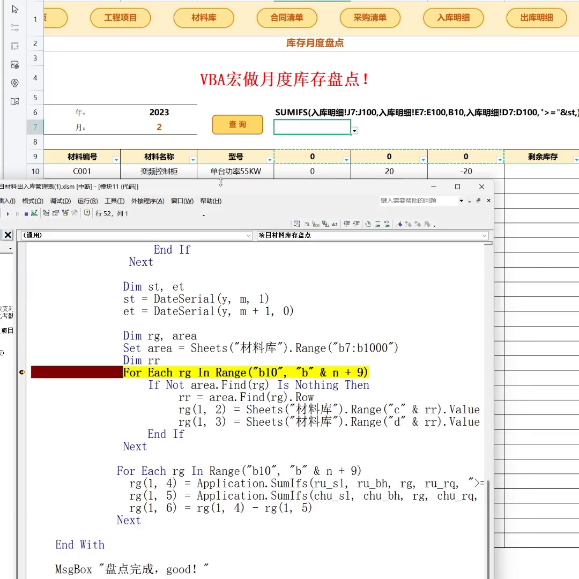Click the Toolbox icon in VBA toolbar
The image size is (579, 579).
point(74,213)
